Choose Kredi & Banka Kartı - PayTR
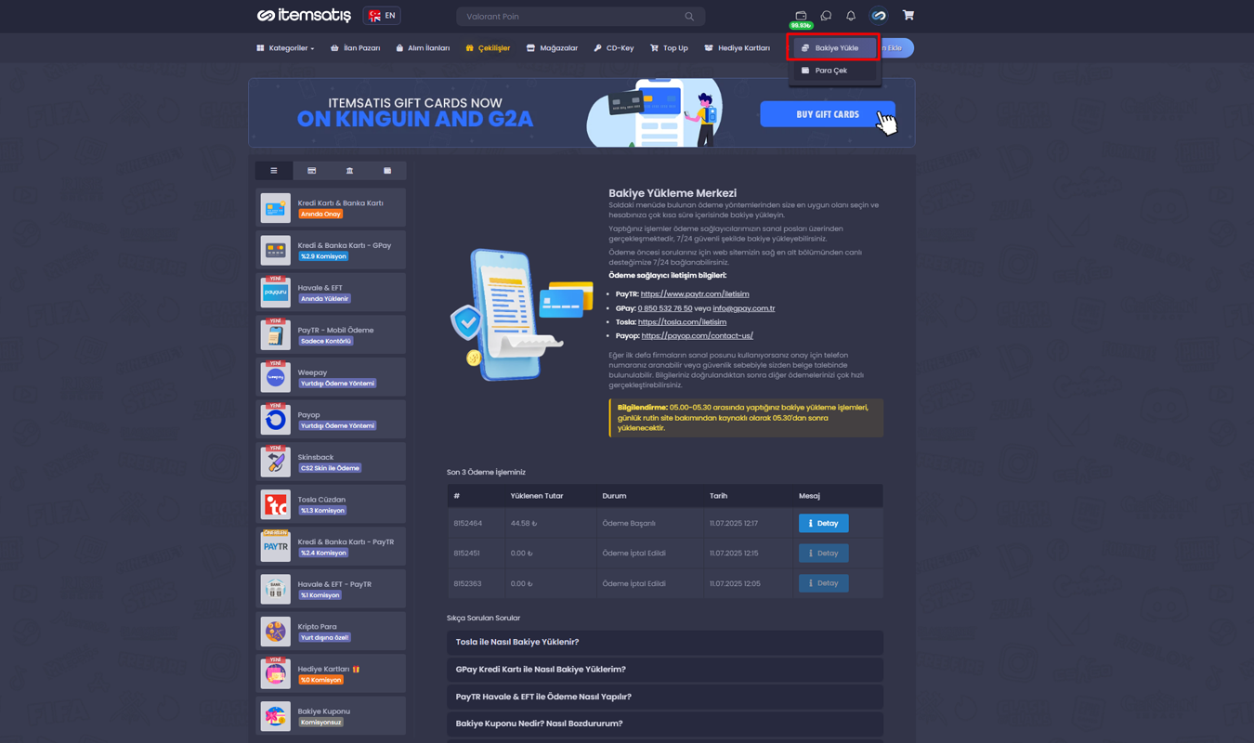The image size is (1254, 743). 331,547
